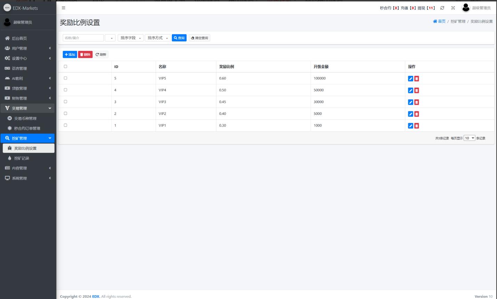Click the blue 查询 search button
The width and height of the screenshot is (497, 299).
point(179,38)
